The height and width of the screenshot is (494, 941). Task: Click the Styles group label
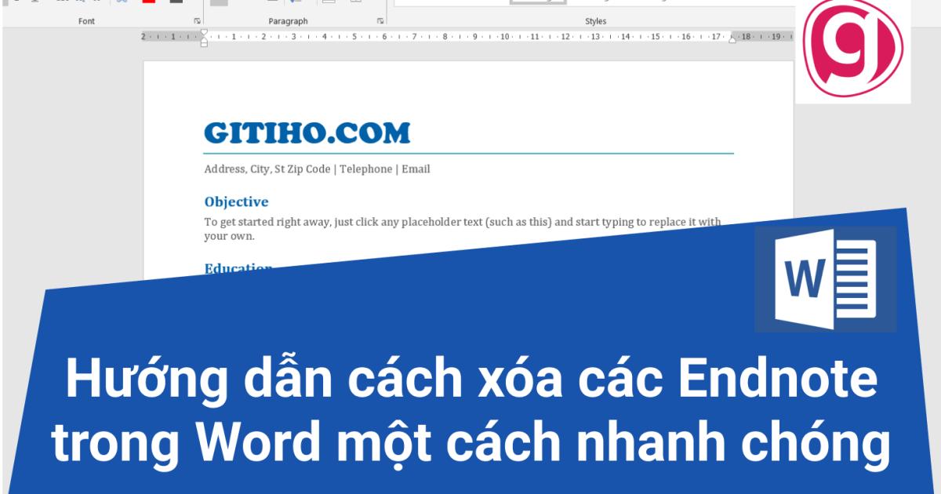pyautogui.click(x=596, y=21)
